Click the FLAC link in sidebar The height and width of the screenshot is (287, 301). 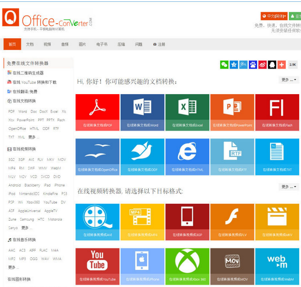(43, 250)
